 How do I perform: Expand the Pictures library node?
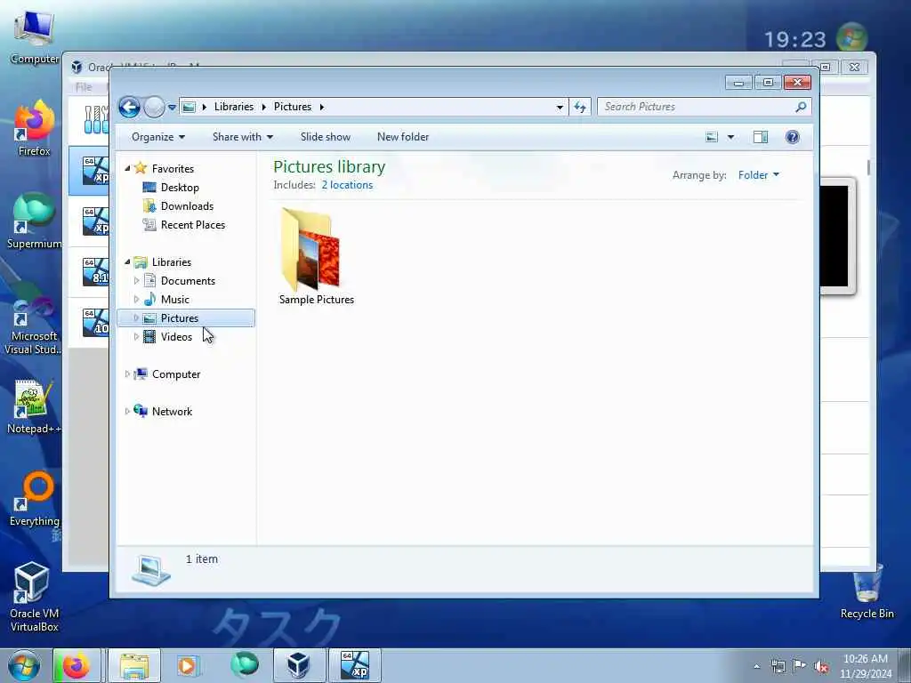(x=136, y=318)
